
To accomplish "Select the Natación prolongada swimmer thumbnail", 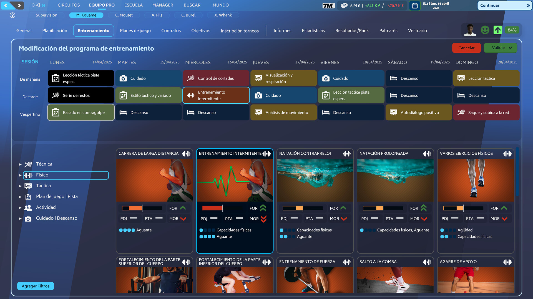I will click(395, 180).
